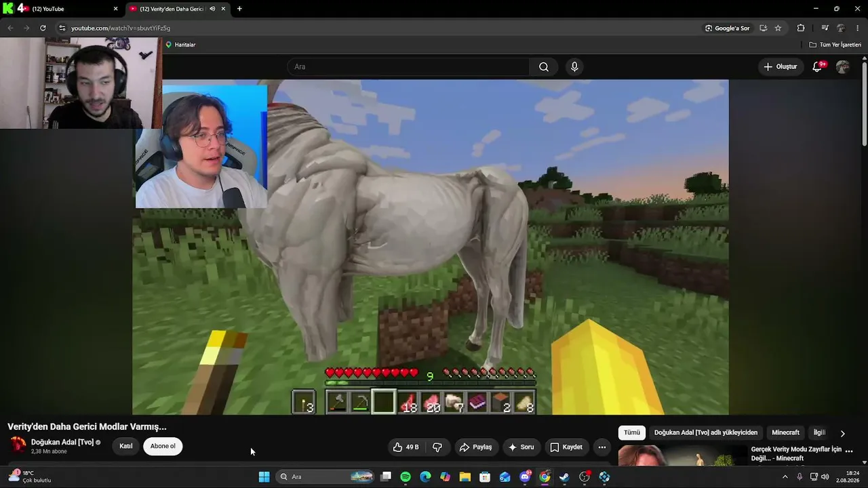Open a new browser tab
Image resolution: width=868 pixels, height=488 pixels.
239,9
